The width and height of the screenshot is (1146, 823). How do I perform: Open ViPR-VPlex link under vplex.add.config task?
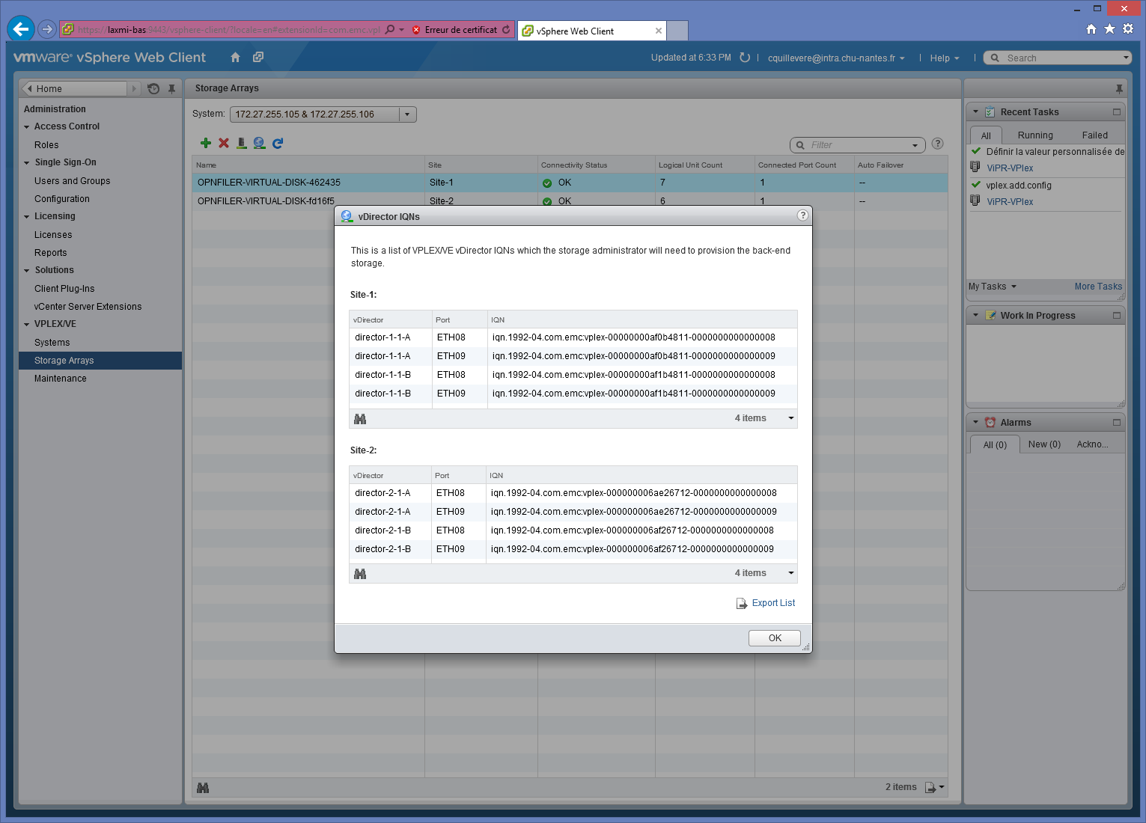coord(1009,202)
